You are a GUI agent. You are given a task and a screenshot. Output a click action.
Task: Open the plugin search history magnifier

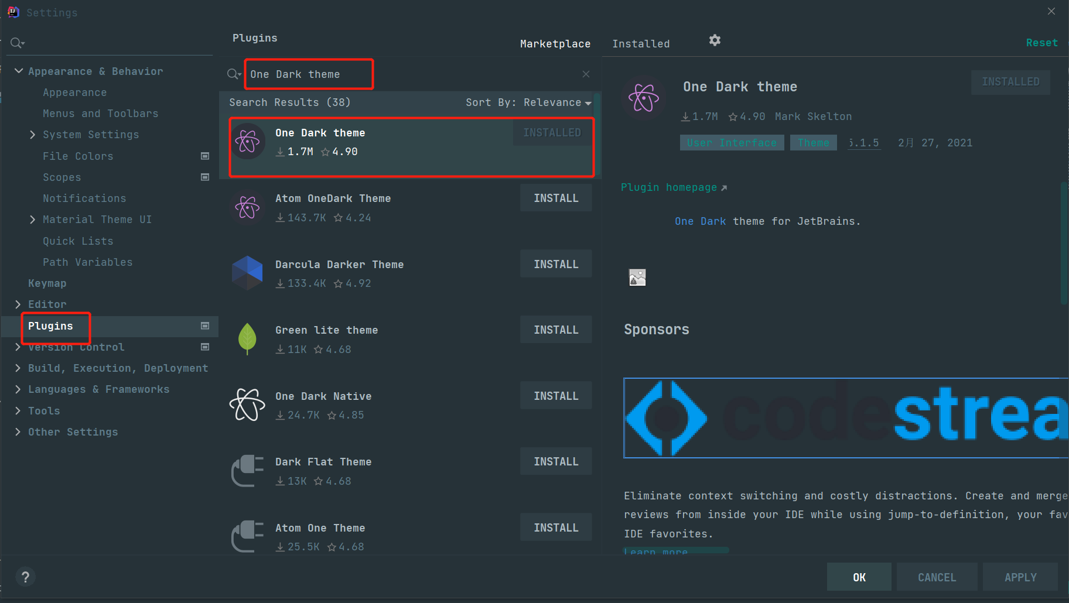(234, 74)
